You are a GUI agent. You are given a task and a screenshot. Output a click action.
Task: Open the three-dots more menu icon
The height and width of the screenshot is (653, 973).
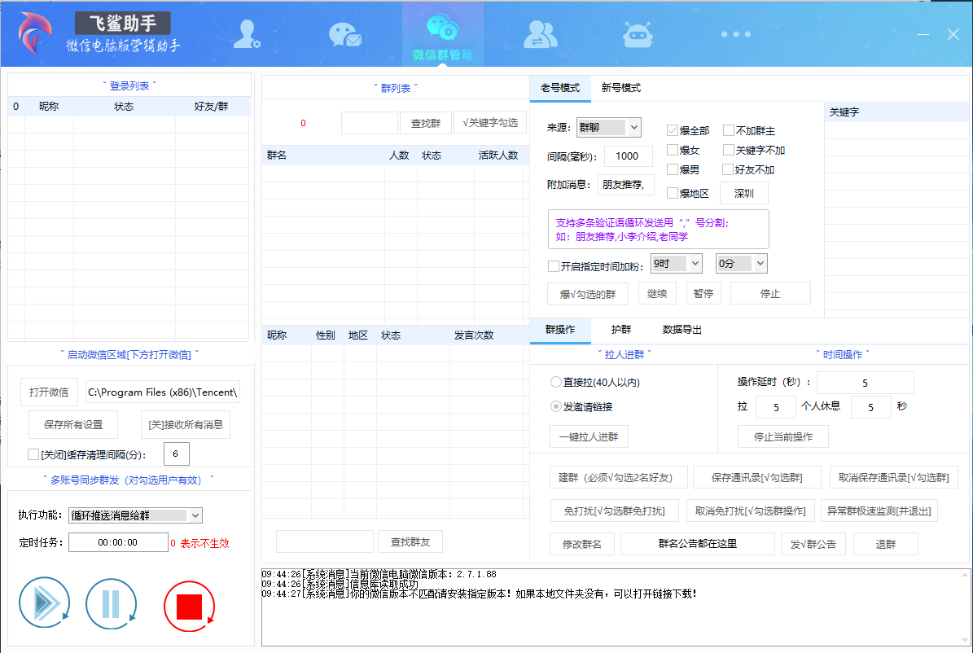pyautogui.click(x=736, y=34)
